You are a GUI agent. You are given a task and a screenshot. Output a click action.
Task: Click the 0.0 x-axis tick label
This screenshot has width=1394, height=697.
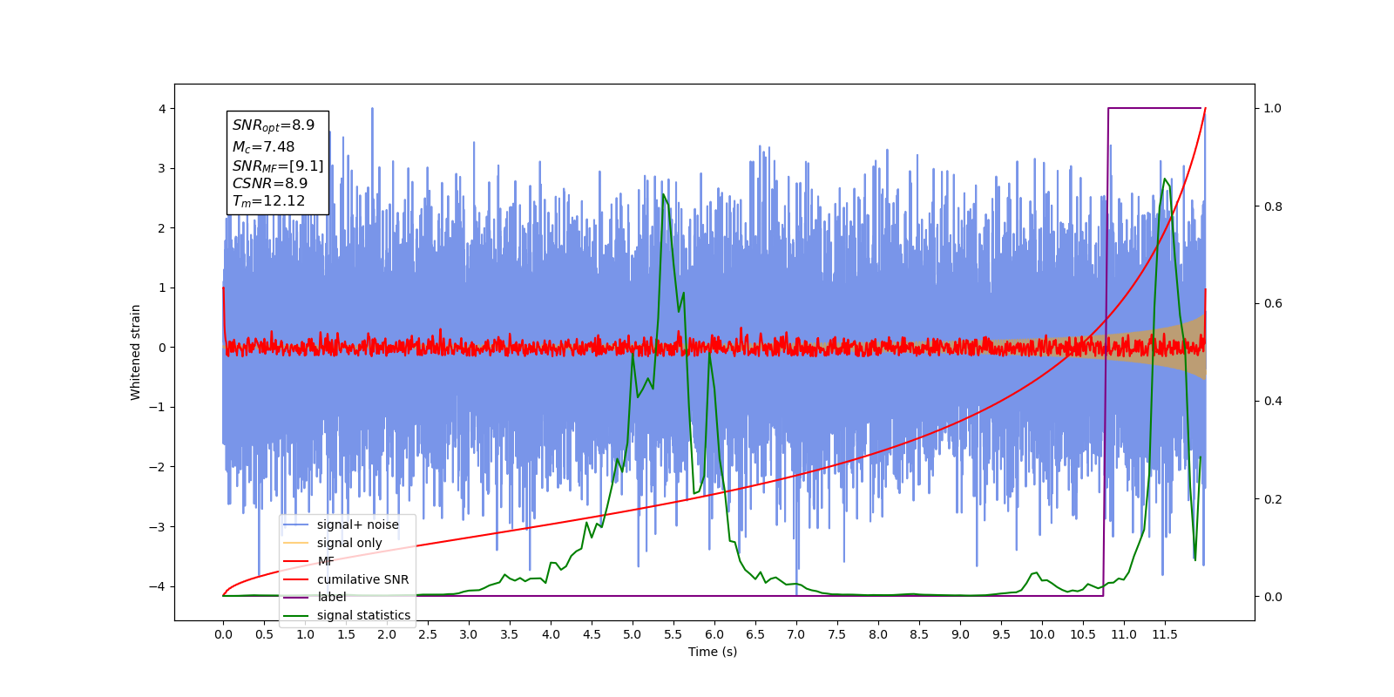pyautogui.click(x=223, y=634)
